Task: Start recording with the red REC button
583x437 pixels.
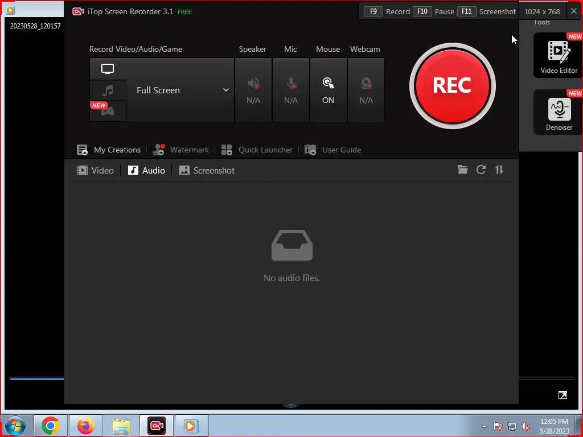Action: click(452, 86)
